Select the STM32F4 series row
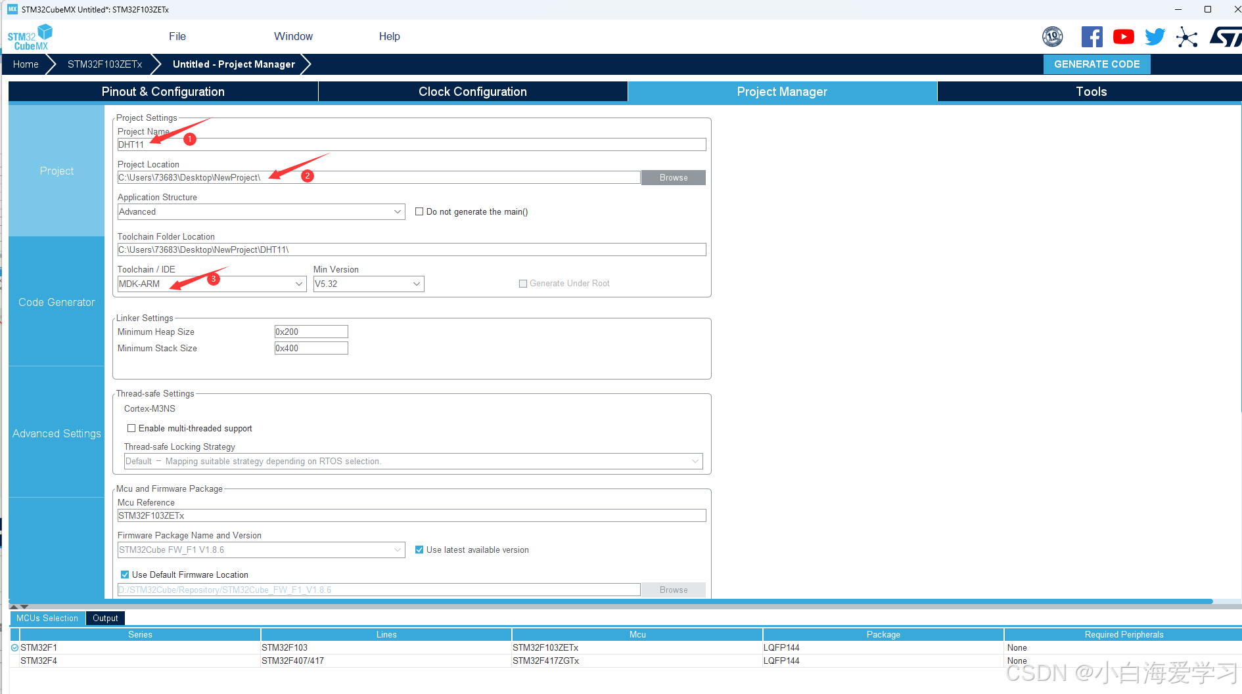Screen dimensions: 1242x694 [x=626, y=661]
